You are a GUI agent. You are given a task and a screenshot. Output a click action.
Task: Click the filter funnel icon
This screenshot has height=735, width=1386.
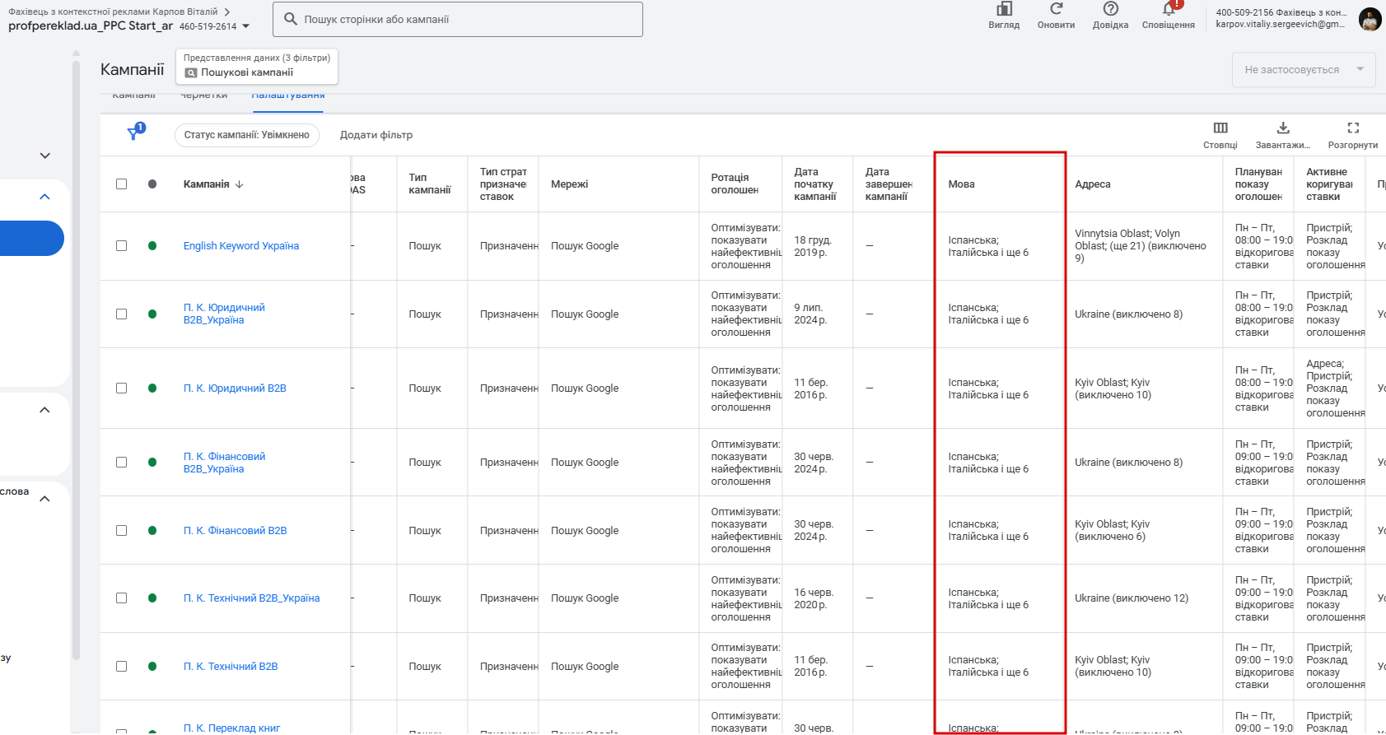pos(134,133)
